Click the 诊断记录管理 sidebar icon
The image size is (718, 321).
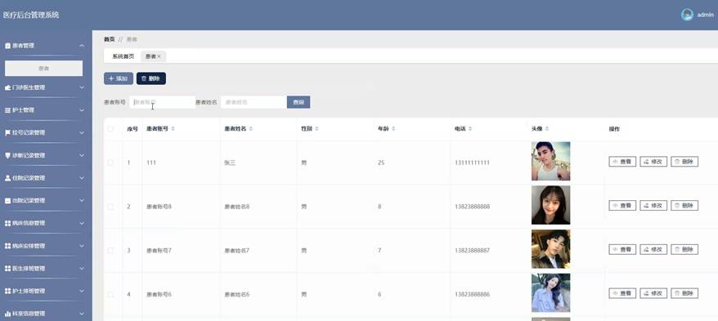pos(7,155)
